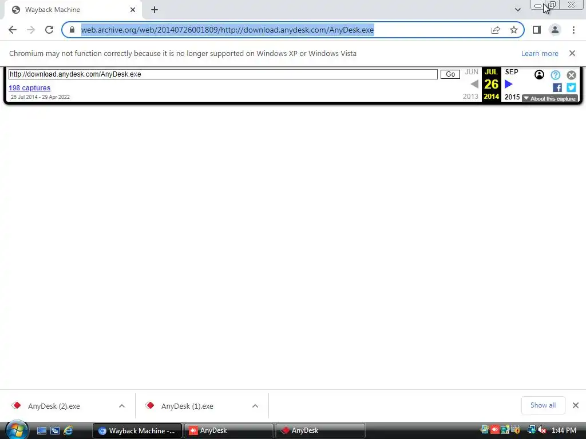The image size is (586, 439).
Task: Select JUN in the Wayback toolbar
Action: tap(472, 72)
